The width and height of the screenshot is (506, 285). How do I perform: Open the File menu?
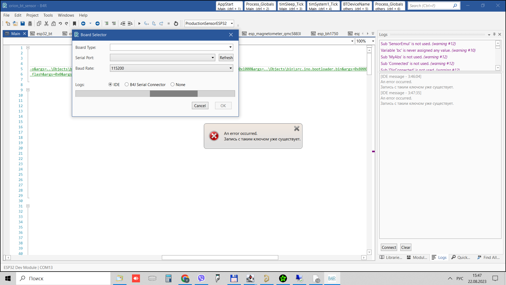click(6, 15)
